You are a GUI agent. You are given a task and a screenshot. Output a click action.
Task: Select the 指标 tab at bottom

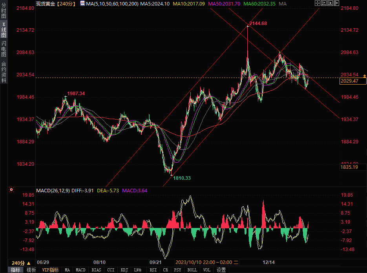tap(16, 270)
